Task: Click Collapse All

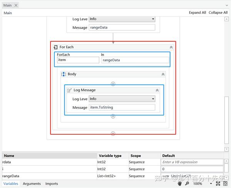Action: (x=218, y=13)
